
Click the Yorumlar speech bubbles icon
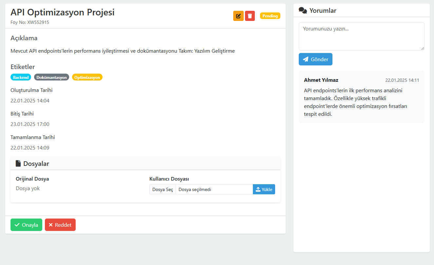303,10
